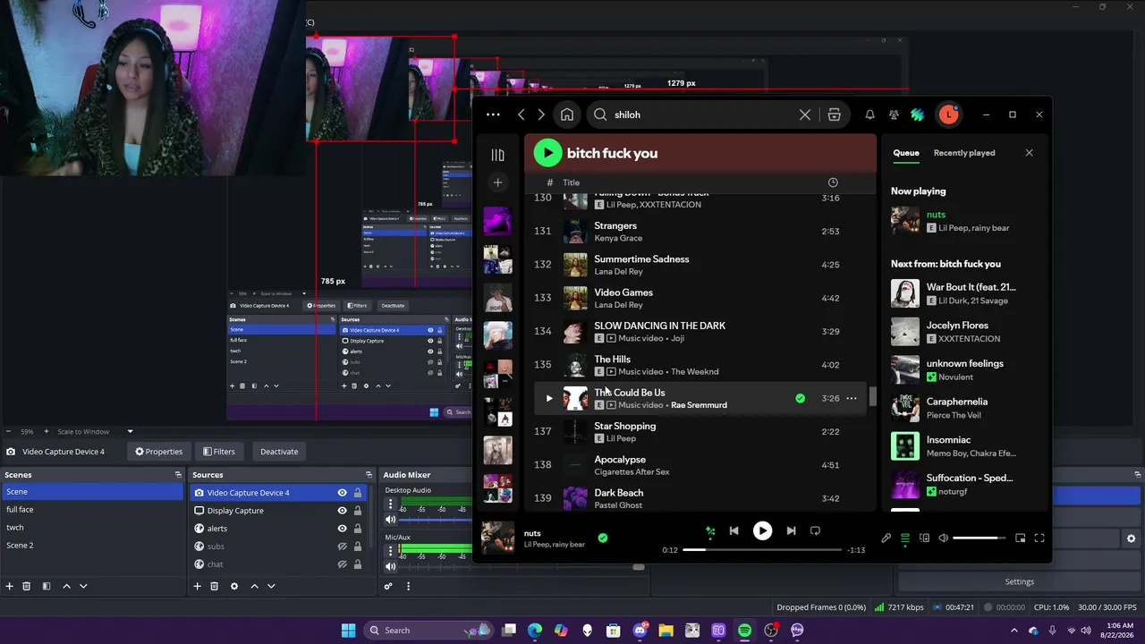Viewport: 1145px width, 644px height.
Task: Open Spotify friend activity icon
Action: (894, 114)
